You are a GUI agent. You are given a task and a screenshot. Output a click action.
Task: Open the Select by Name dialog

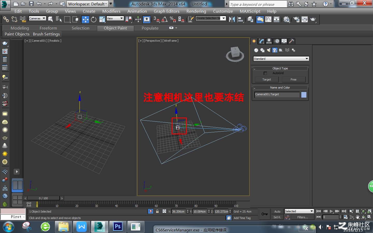[x=59, y=19]
